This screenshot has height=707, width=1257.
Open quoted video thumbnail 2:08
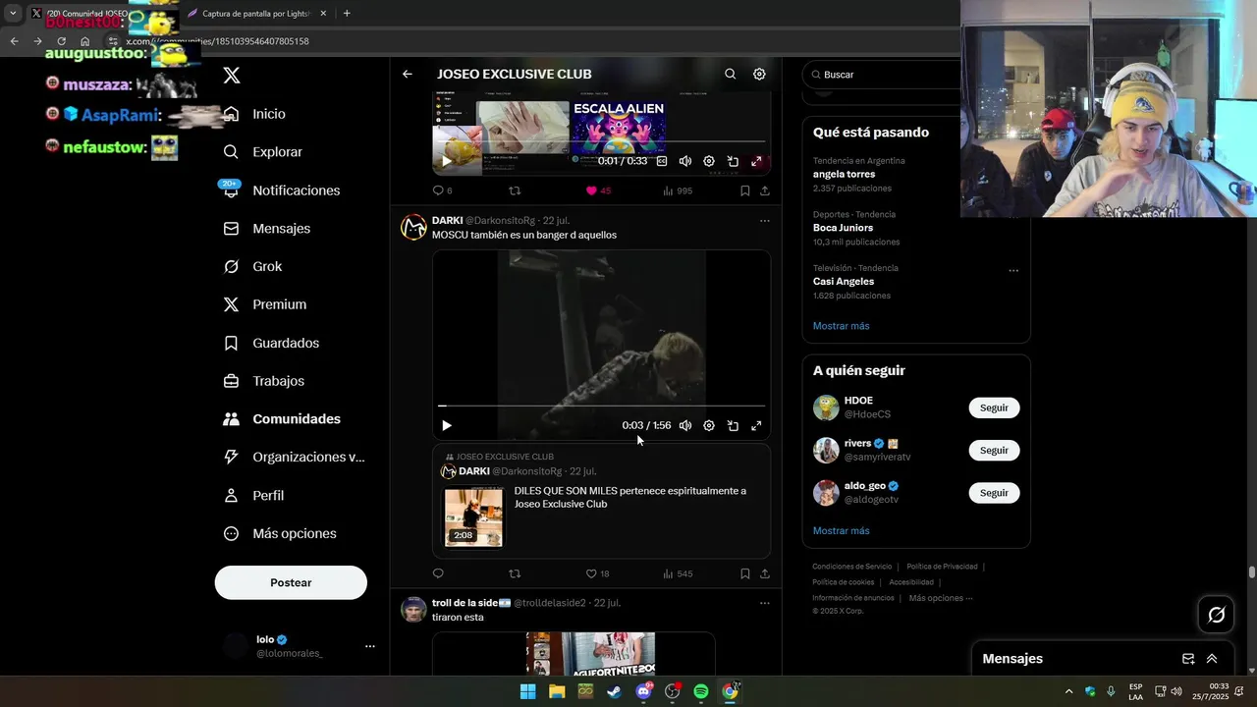(x=473, y=517)
